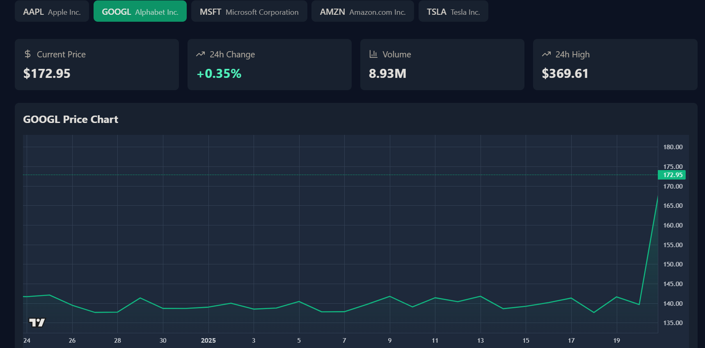This screenshot has height=348, width=705.
Task: Switch to MSFT Microsoft Corporation tab
Action: (x=249, y=11)
